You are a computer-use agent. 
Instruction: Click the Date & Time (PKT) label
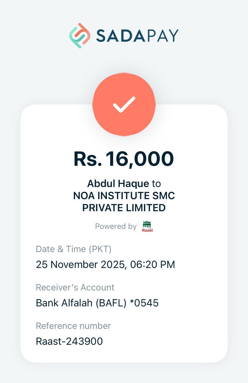(74, 249)
